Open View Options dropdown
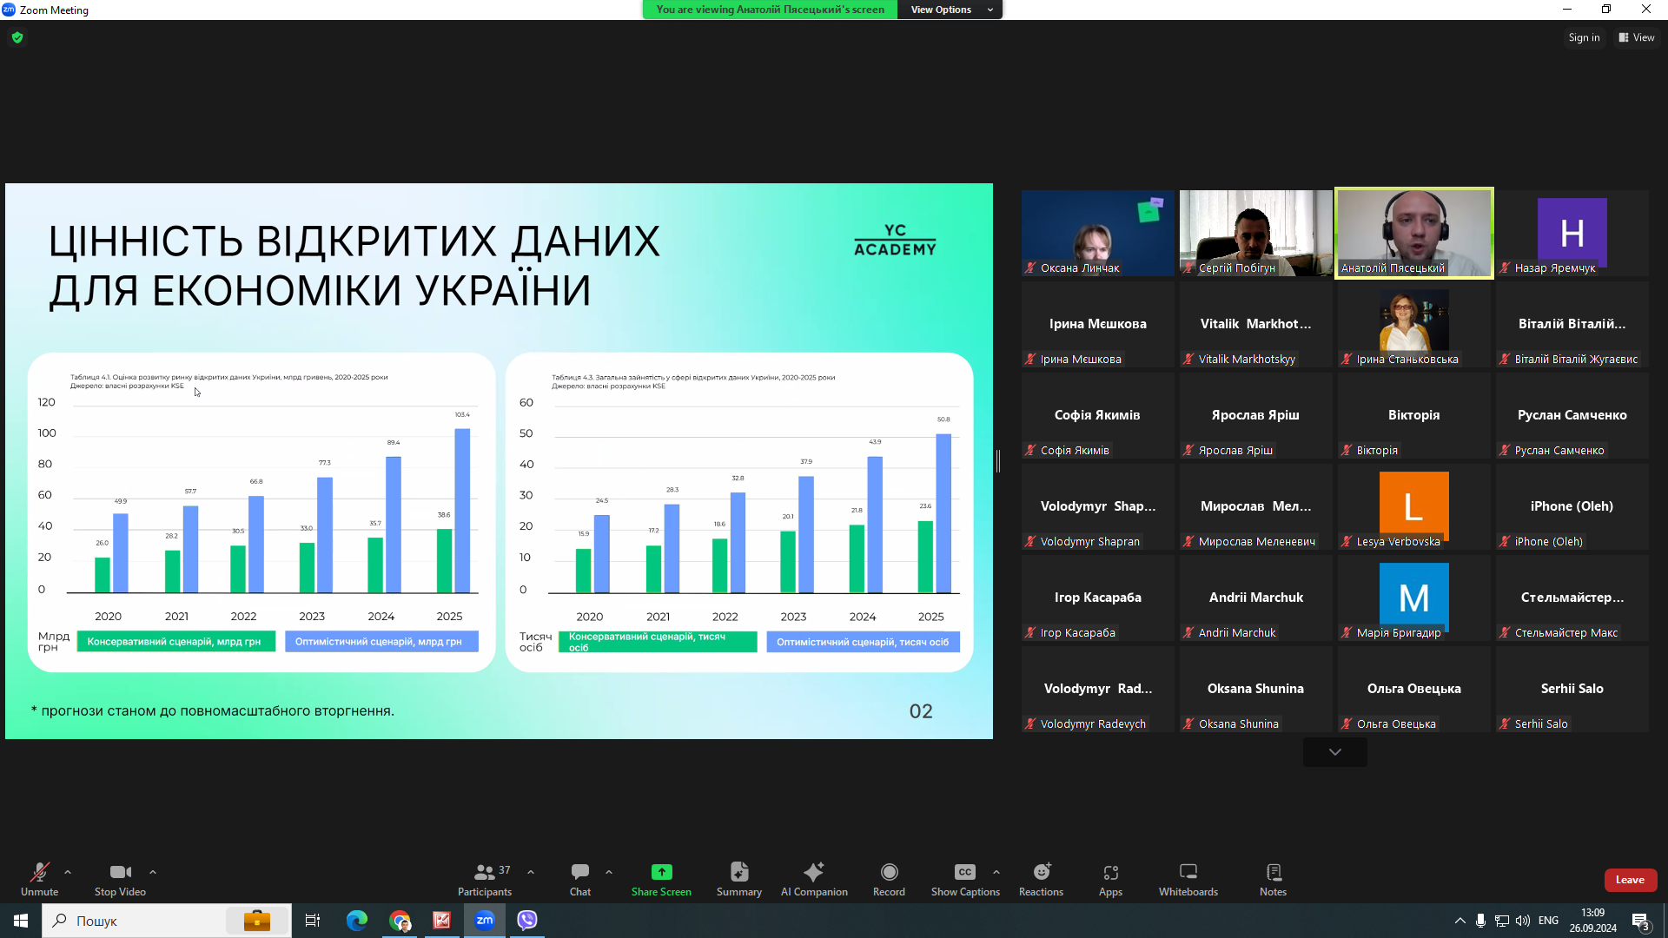1668x938 pixels. pos(950,10)
